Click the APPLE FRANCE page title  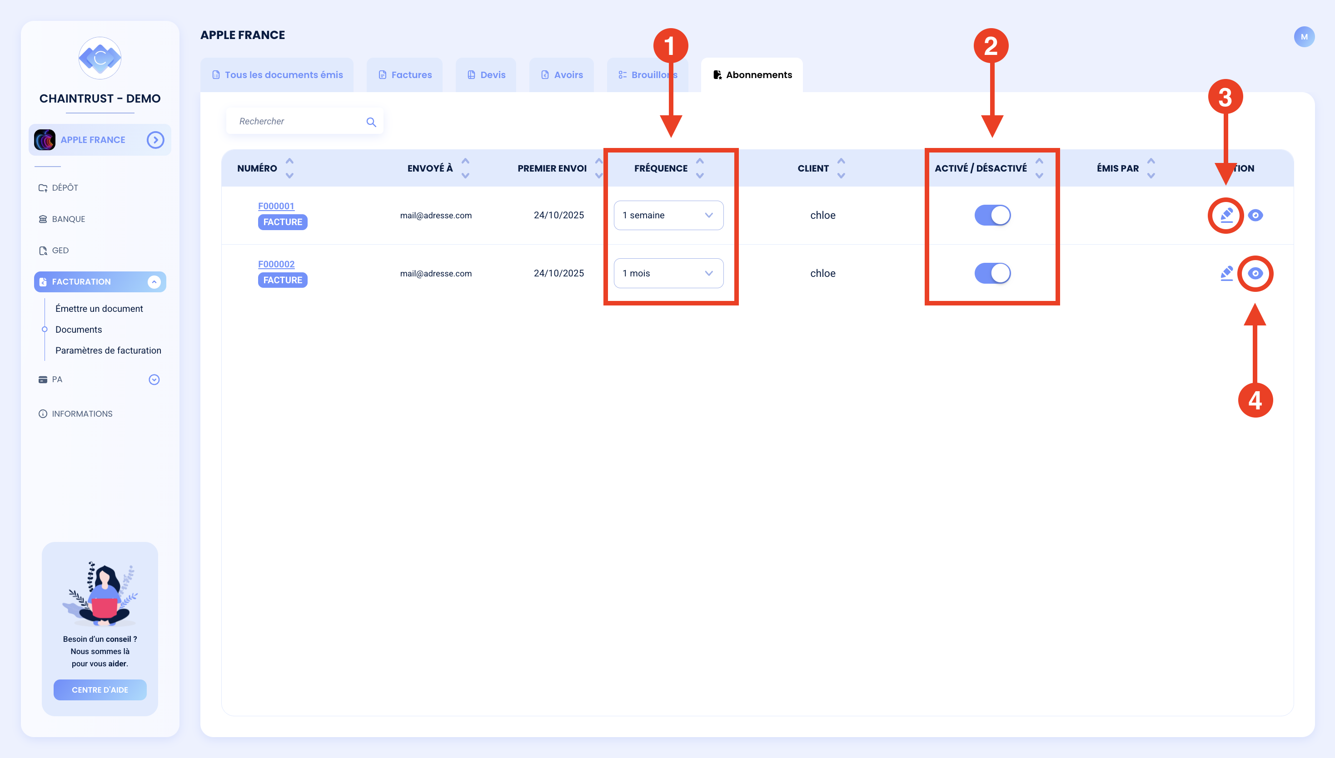(x=242, y=35)
